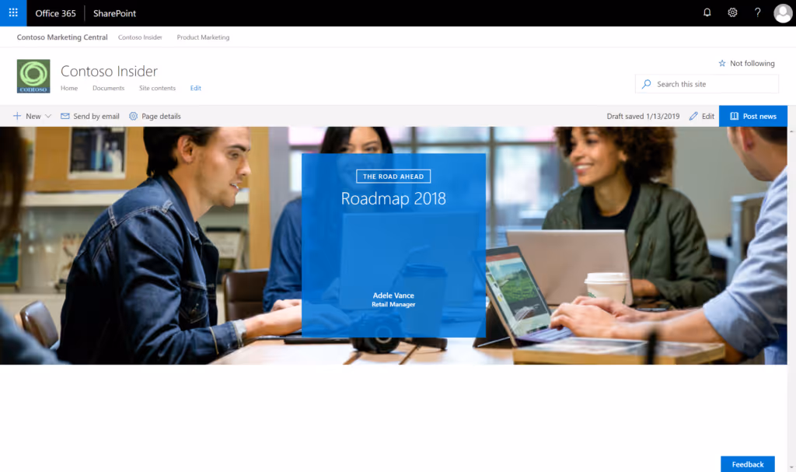Click the pencil icon for Edit page
Image resolution: width=796 pixels, height=472 pixels.
pos(693,116)
